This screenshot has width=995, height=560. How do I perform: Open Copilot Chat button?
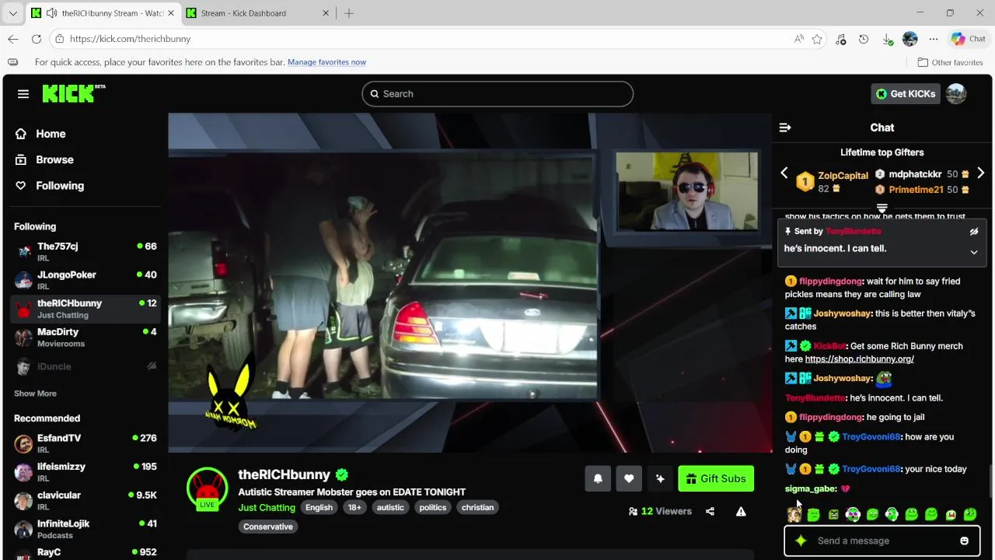click(969, 39)
